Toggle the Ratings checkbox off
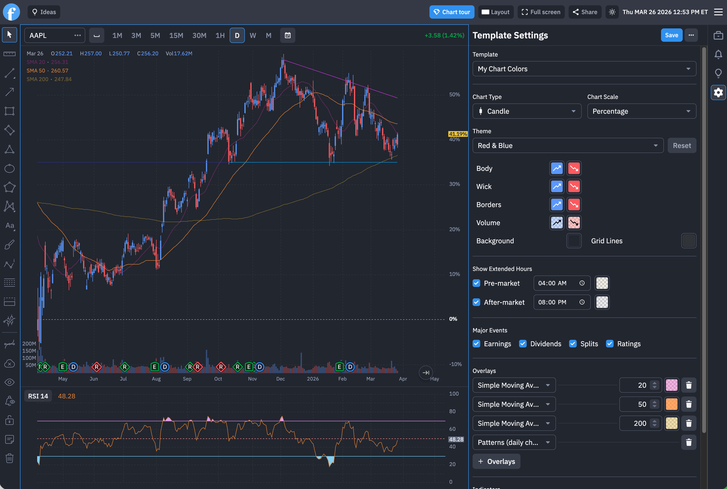 tap(610, 344)
